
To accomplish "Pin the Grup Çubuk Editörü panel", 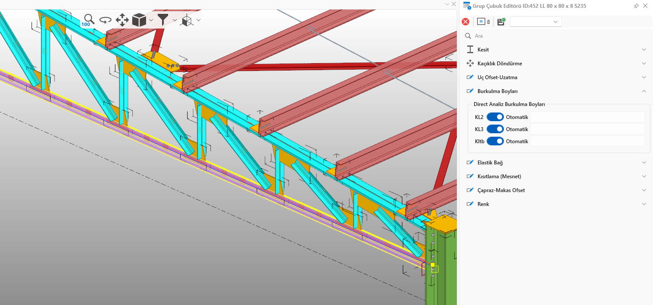I will coord(636,6).
